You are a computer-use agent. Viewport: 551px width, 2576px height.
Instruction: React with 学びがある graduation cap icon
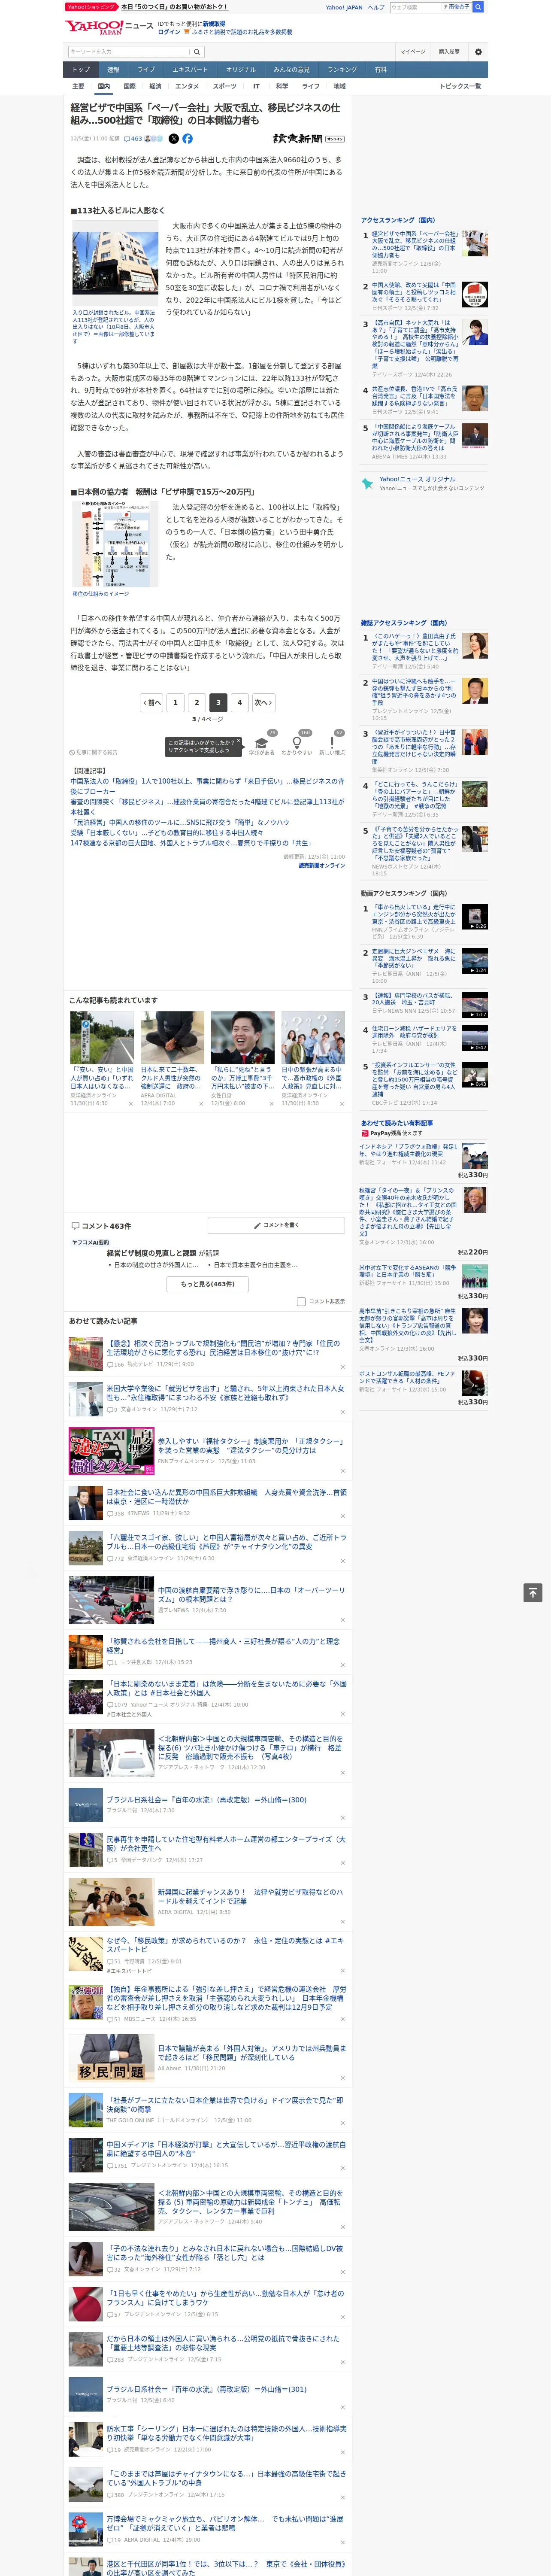[x=262, y=743]
